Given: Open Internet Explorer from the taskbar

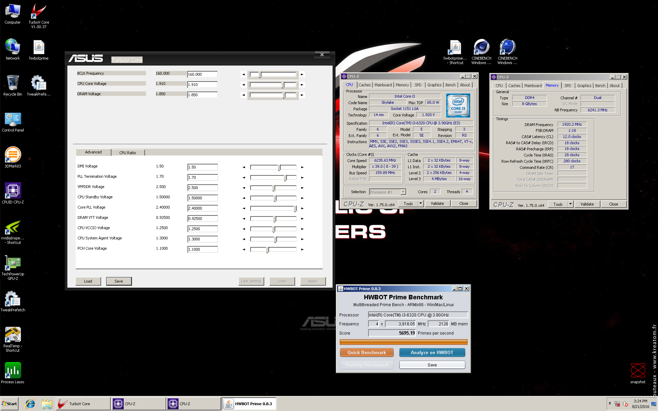Looking at the screenshot, I should click(x=30, y=404).
